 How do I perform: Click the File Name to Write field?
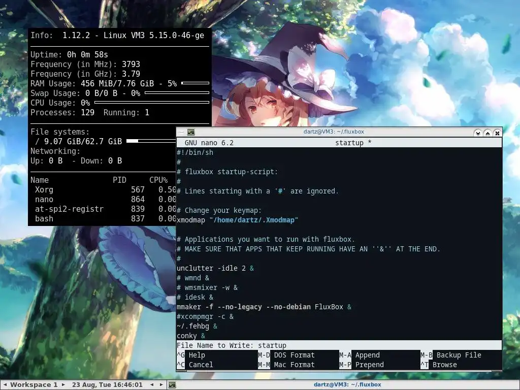pyautogui.click(x=339, y=345)
